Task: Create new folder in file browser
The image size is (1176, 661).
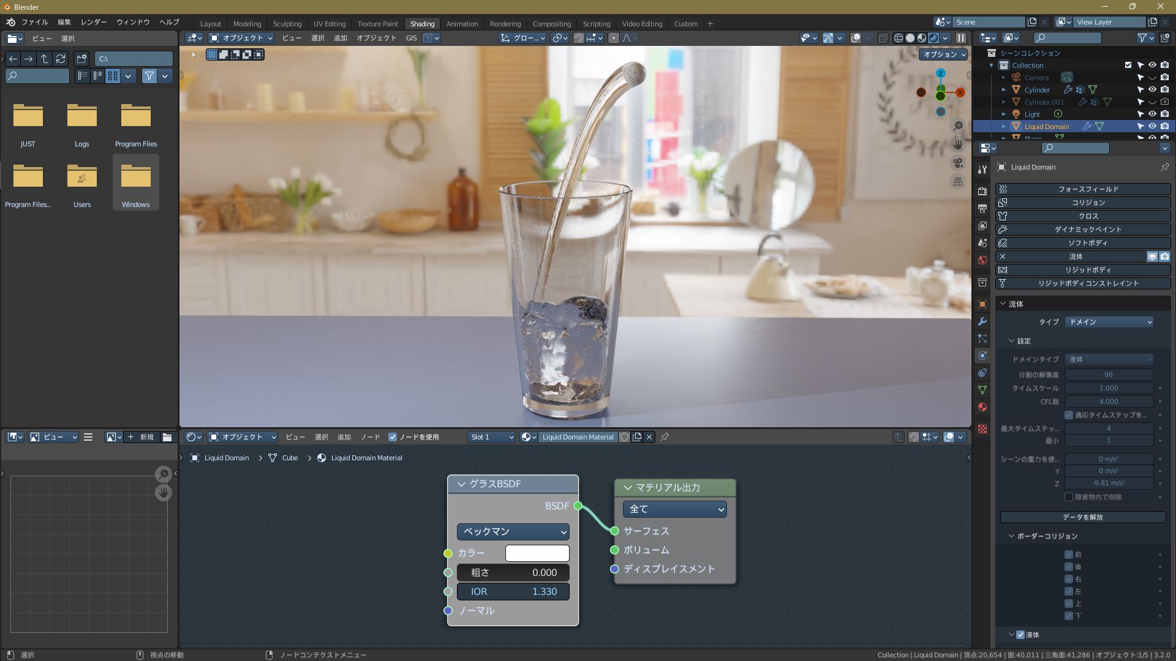Action: 81,59
